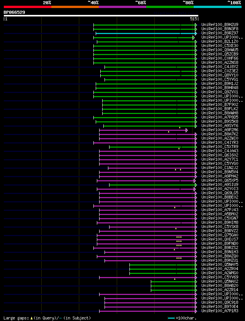Choose the UniRef100_B9S5K8 entry
This screenshot has width=245, height=321.
(220, 122)
